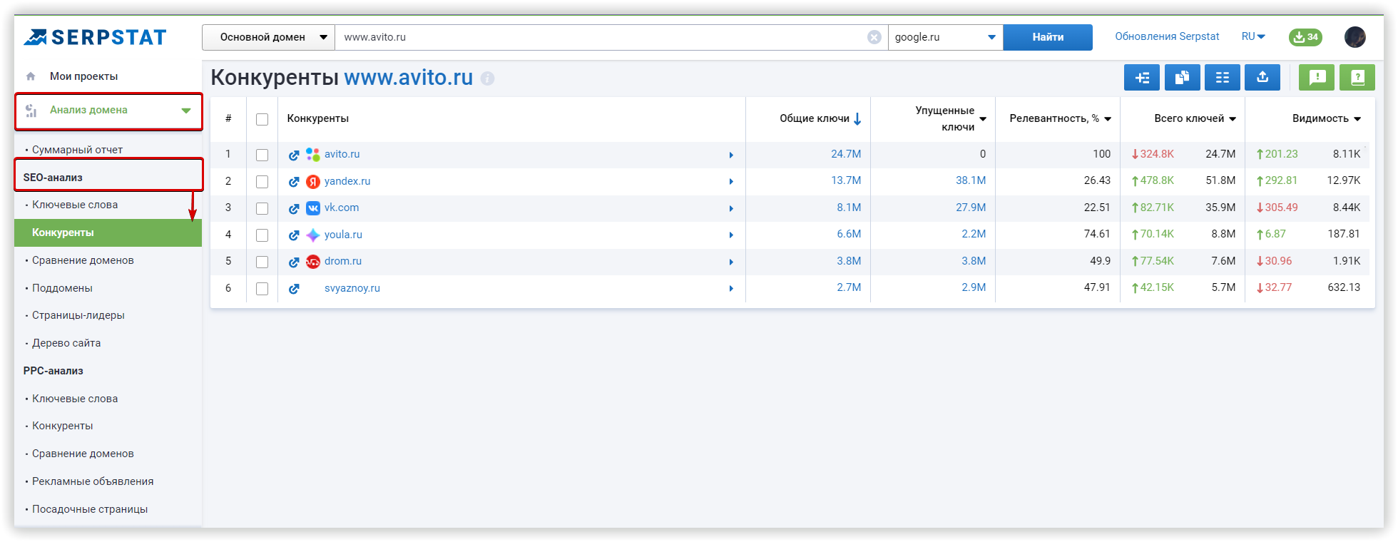Select all competitors header checkbox

click(x=262, y=119)
